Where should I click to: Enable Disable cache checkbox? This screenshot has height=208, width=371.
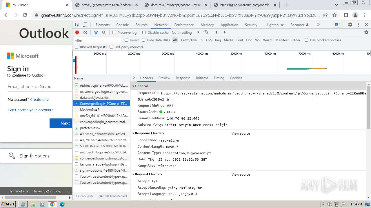(x=144, y=32)
